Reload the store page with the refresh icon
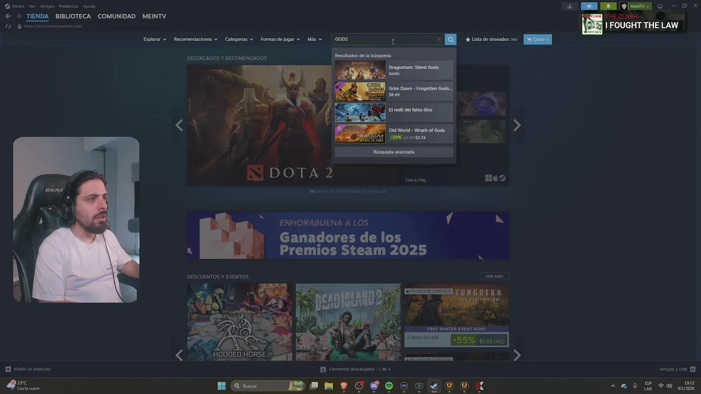The width and height of the screenshot is (701, 394). (x=8, y=26)
